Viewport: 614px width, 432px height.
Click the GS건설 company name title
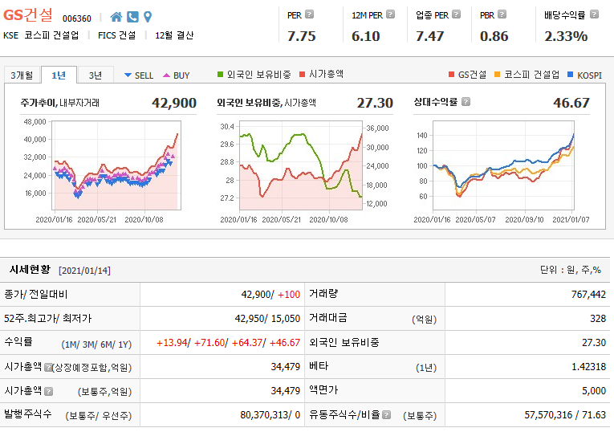28,15
